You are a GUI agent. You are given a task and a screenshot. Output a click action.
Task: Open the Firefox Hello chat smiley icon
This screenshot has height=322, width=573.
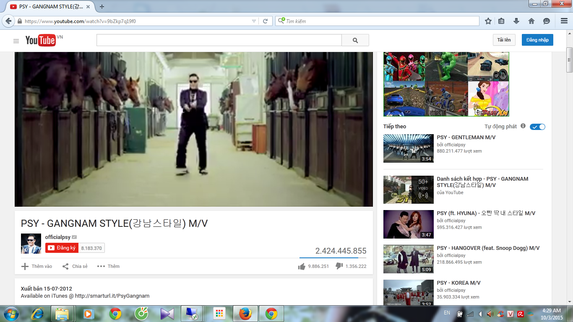pos(547,21)
